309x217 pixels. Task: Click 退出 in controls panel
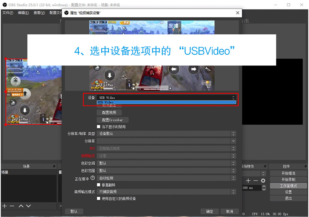pos(288,198)
